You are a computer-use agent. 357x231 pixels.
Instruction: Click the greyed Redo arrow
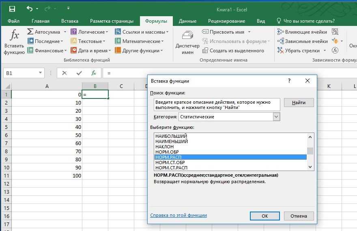click(47, 9)
